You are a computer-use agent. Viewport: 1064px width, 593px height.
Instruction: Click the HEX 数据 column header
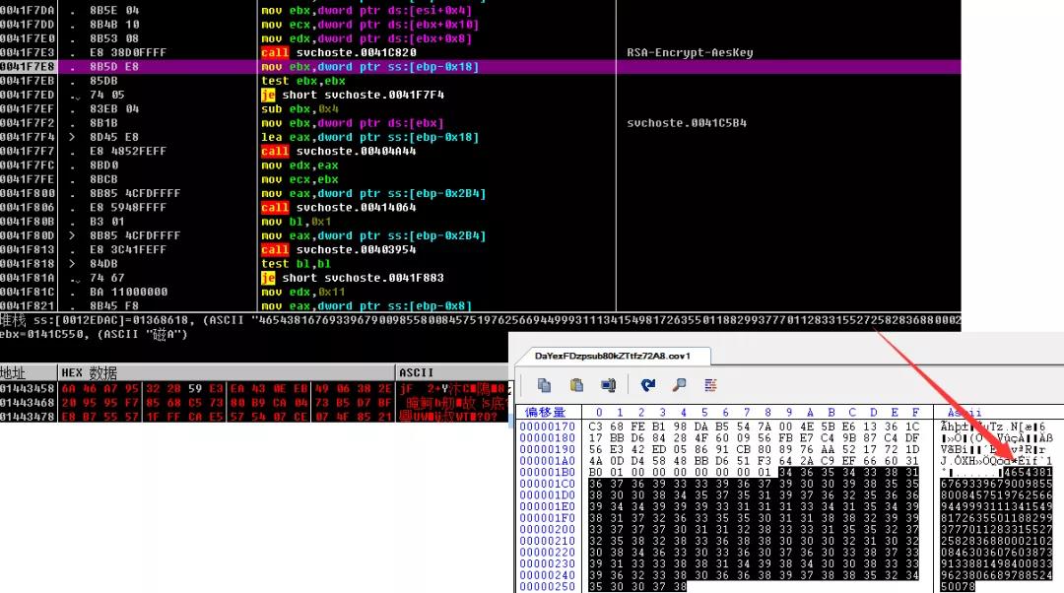tap(89, 372)
